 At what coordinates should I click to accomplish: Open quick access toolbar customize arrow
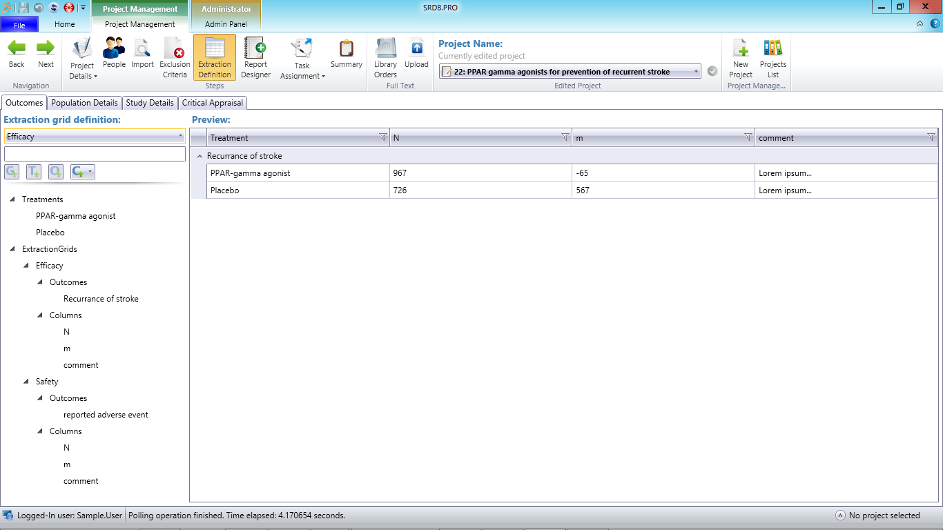(x=83, y=8)
